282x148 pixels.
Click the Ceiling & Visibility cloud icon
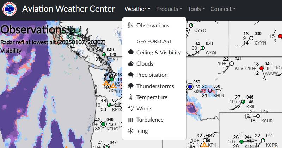click(131, 53)
